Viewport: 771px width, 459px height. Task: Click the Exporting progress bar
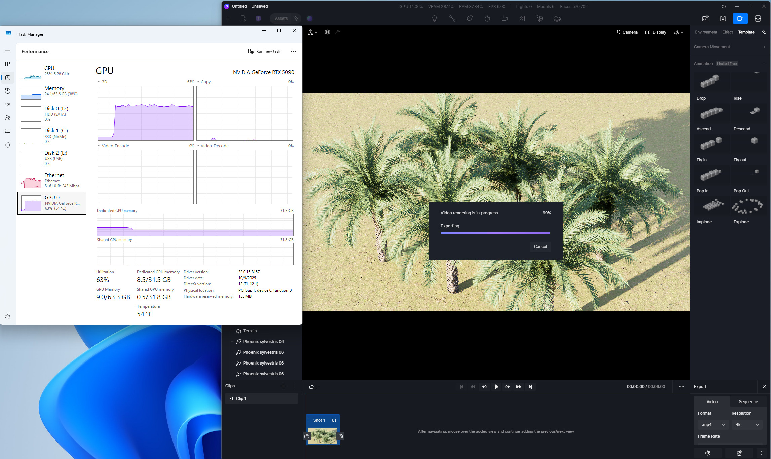(x=495, y=233)
